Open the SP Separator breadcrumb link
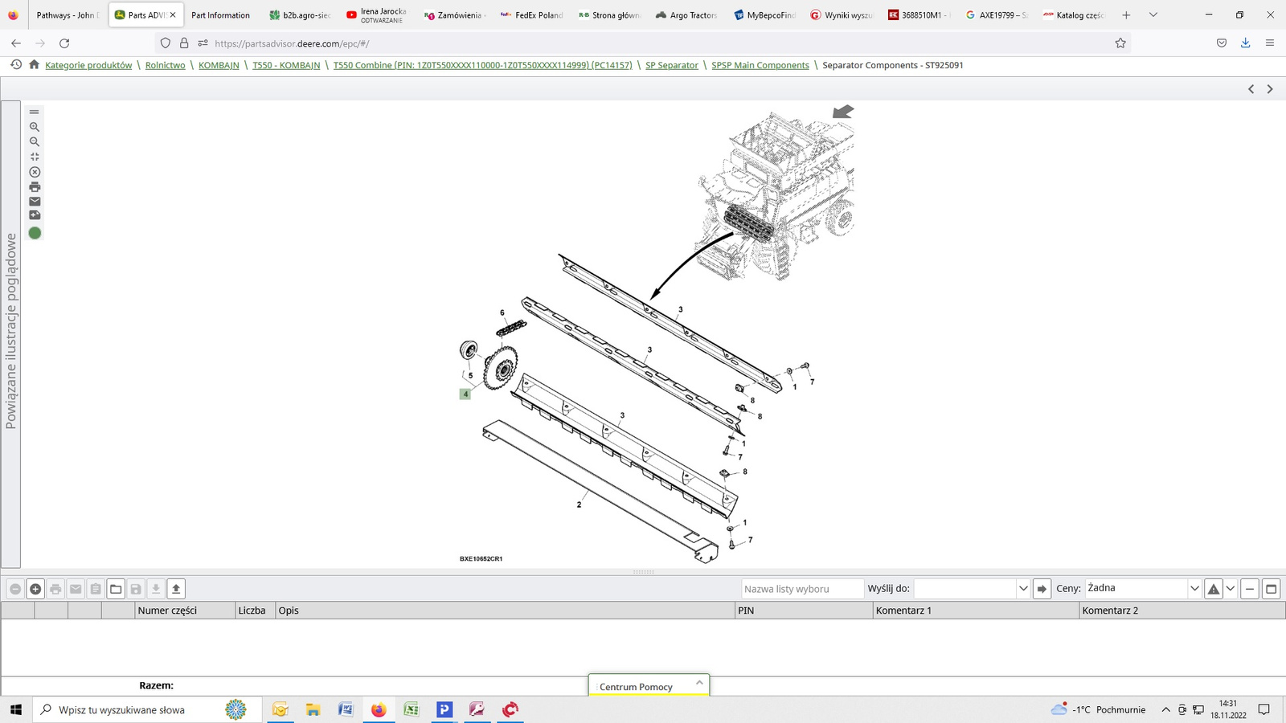 [671, 65]
